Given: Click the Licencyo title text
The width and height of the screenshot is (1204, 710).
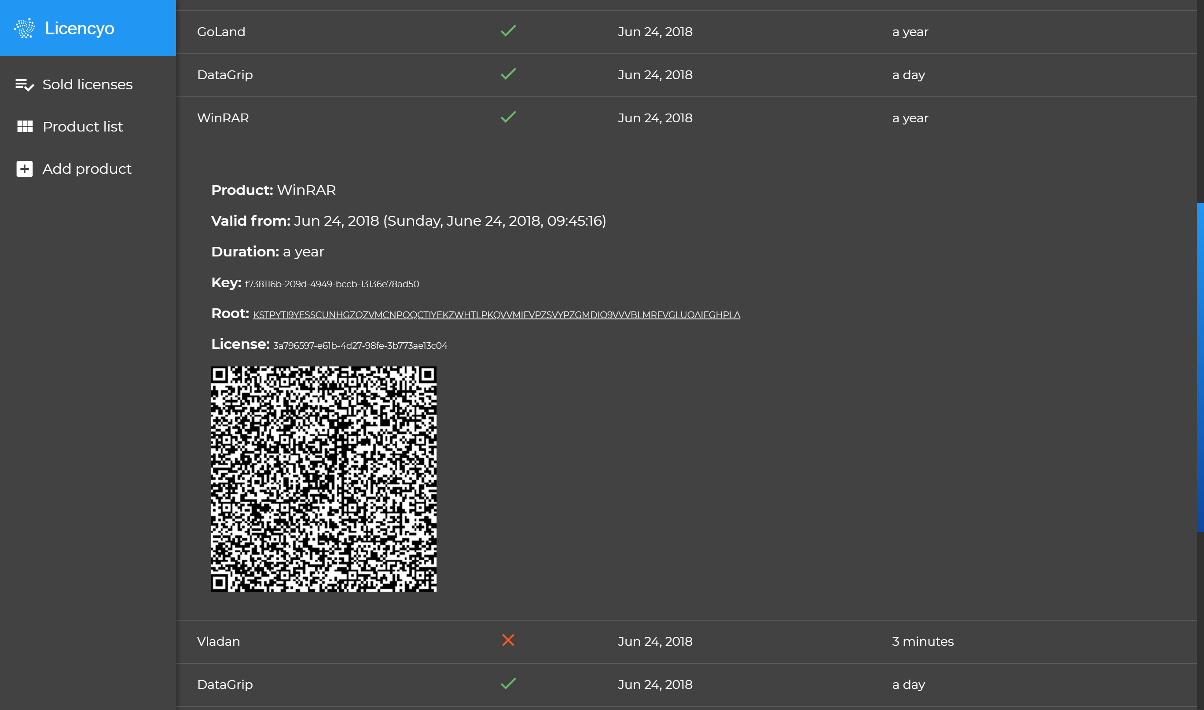Looking at the screenshot, I should pos(80,28).
